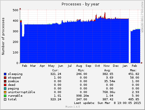145x110 pixels.
Task: Click the 'uninterruptible' legend label
Action: [22, 92]
